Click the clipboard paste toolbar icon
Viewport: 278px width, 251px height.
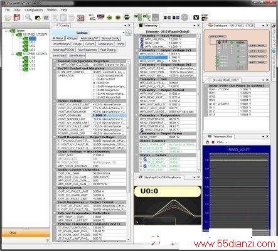(63, 18)
